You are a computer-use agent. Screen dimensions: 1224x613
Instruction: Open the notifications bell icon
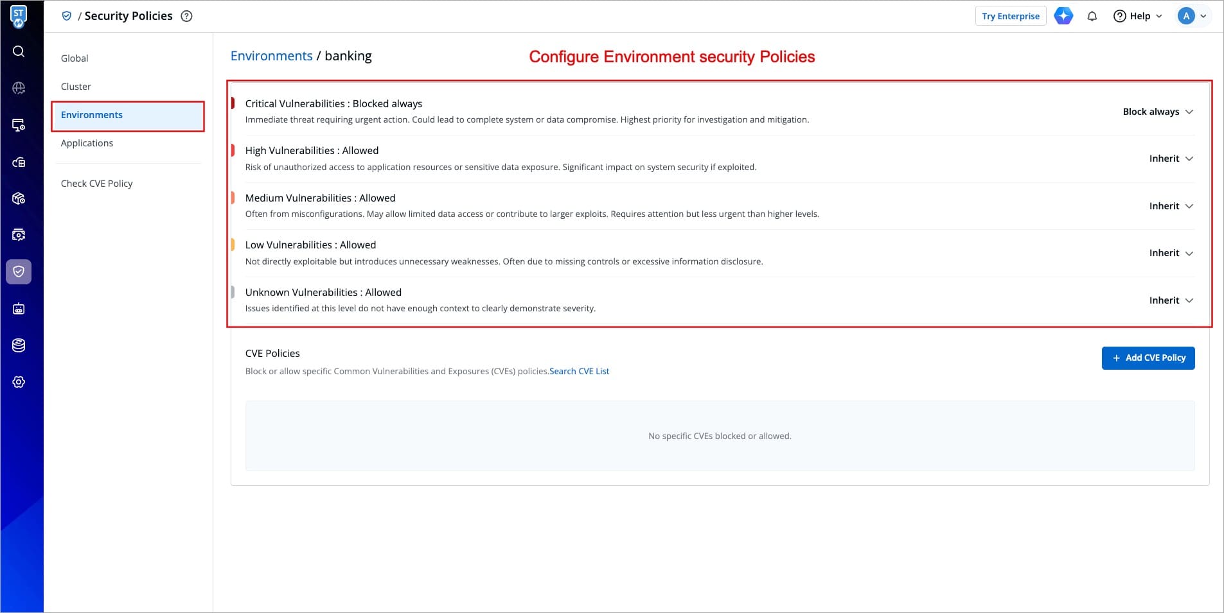coord(1092,16)
